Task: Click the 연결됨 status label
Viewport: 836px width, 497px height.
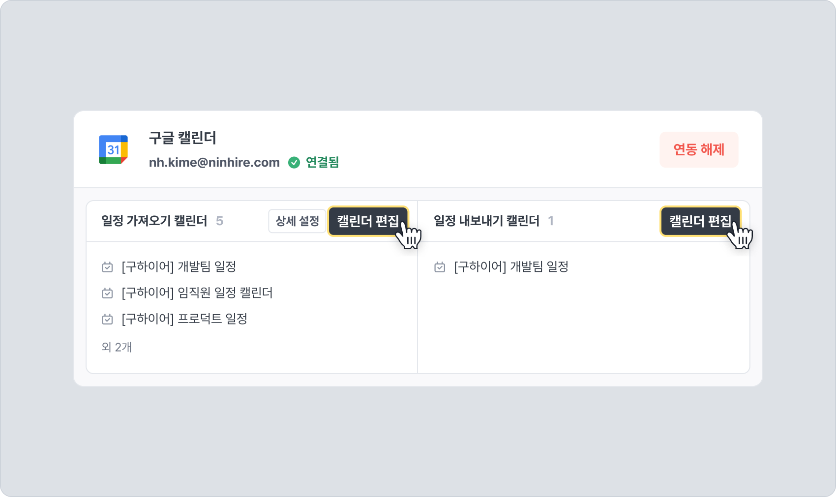Action: [x=322, y=163]
